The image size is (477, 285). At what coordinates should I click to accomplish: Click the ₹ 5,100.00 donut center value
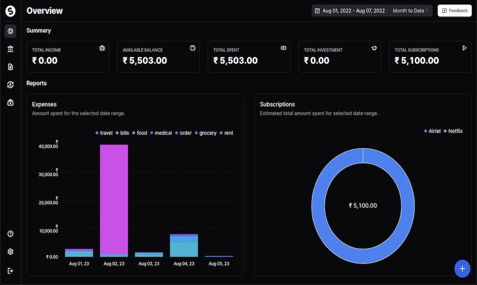click(363, 205)
